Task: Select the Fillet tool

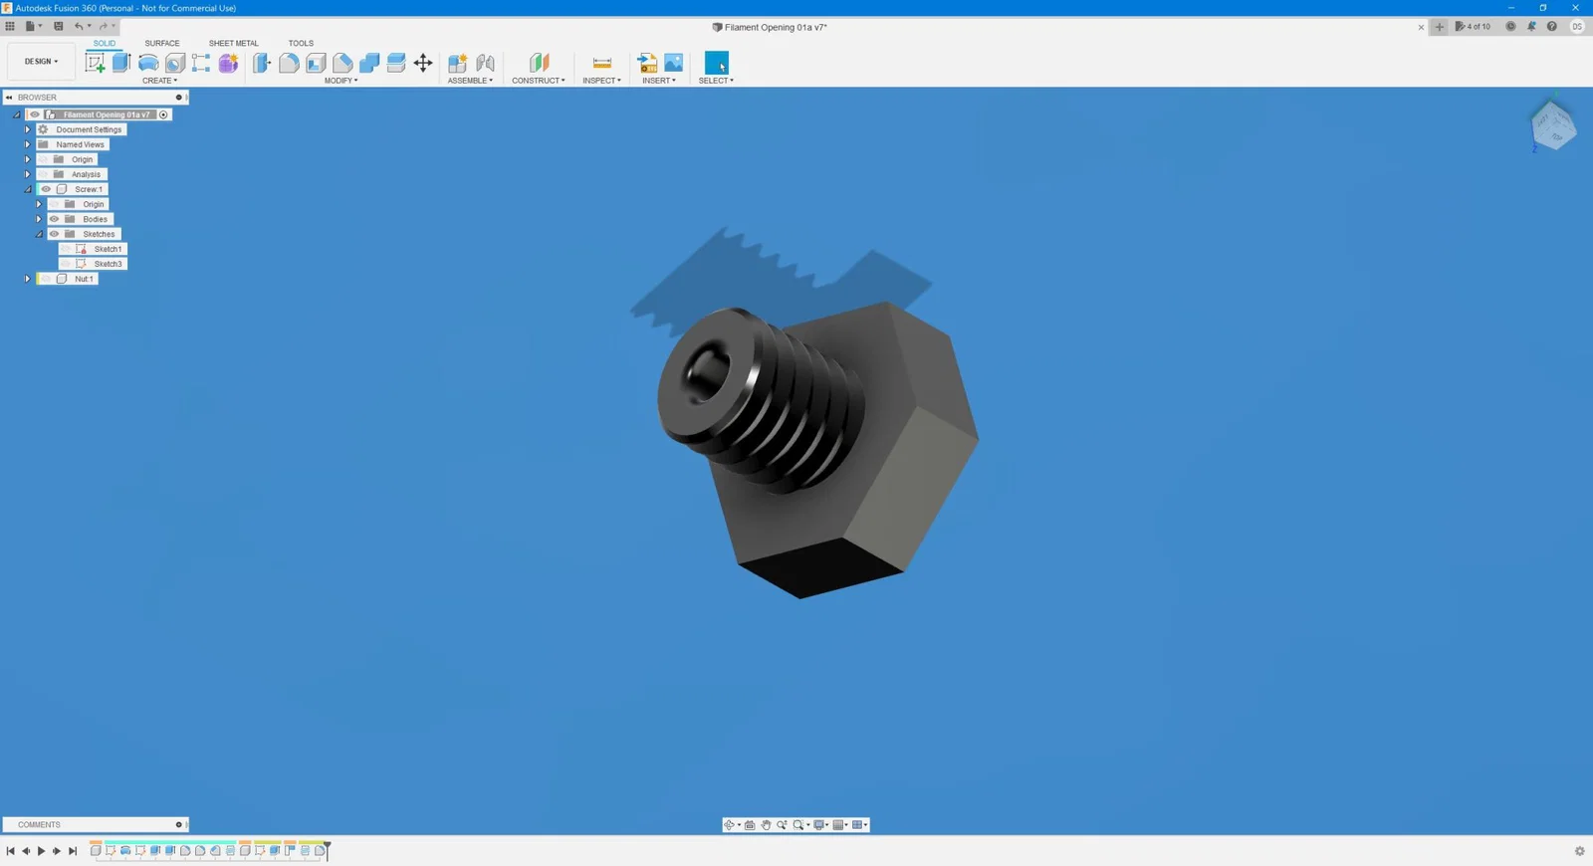Action: pos(289,63)
